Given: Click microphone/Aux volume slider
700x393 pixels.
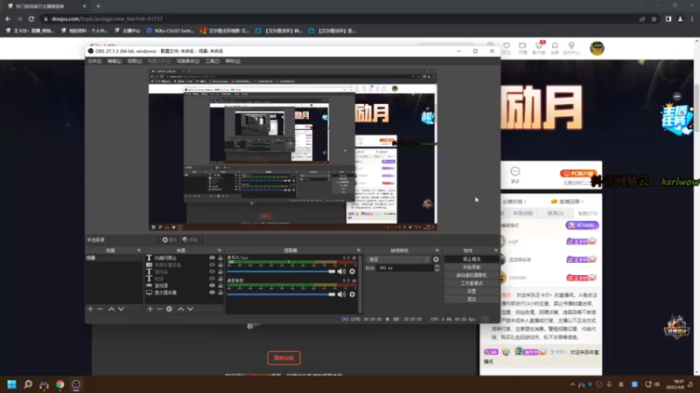Looking at the screenshot, I should pyautogui.click(x=281, y=272).
